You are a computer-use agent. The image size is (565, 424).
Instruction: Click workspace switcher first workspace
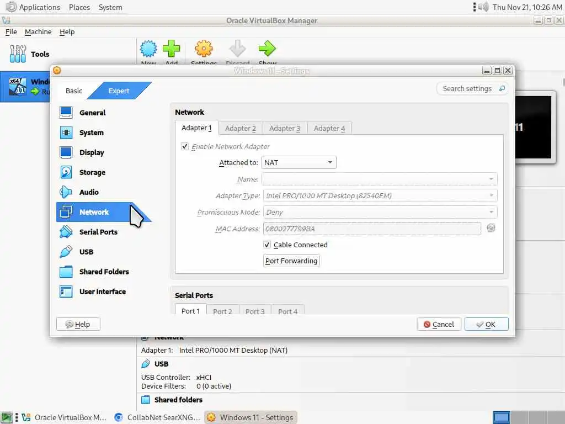(501, 417)
